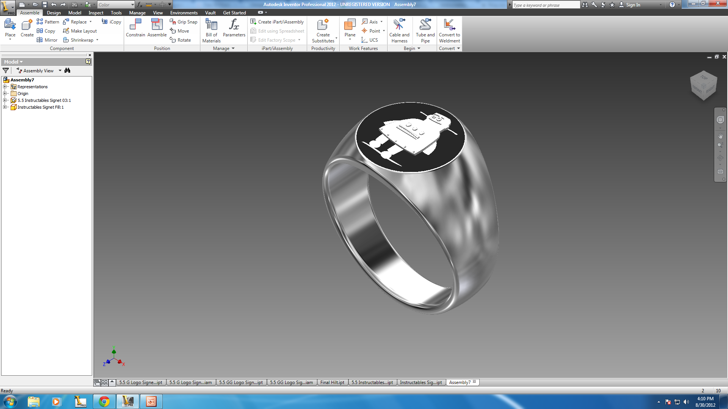Viewport: 728px width, 409px height.
Task: Open PowerPoint from taskbar
Action: (x=151, y=401)
